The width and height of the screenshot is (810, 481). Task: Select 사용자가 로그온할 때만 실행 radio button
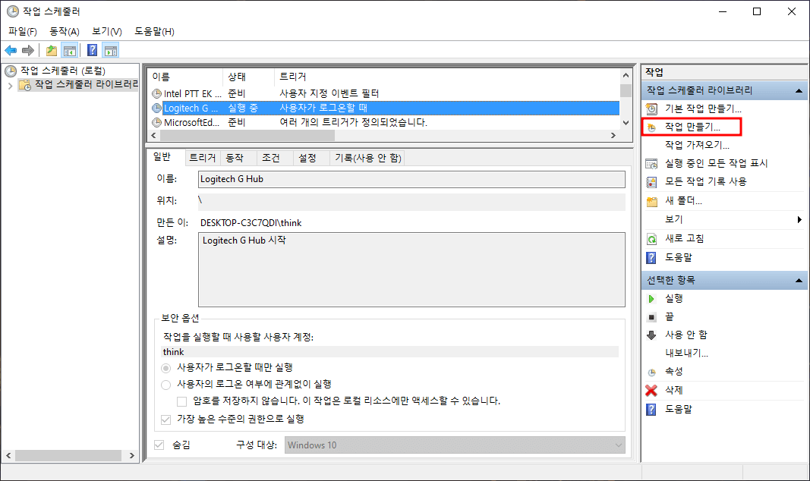pos(165,368)
